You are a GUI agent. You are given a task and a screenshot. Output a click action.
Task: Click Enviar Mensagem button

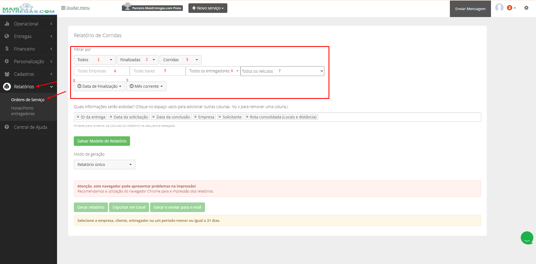coord(470,9)
